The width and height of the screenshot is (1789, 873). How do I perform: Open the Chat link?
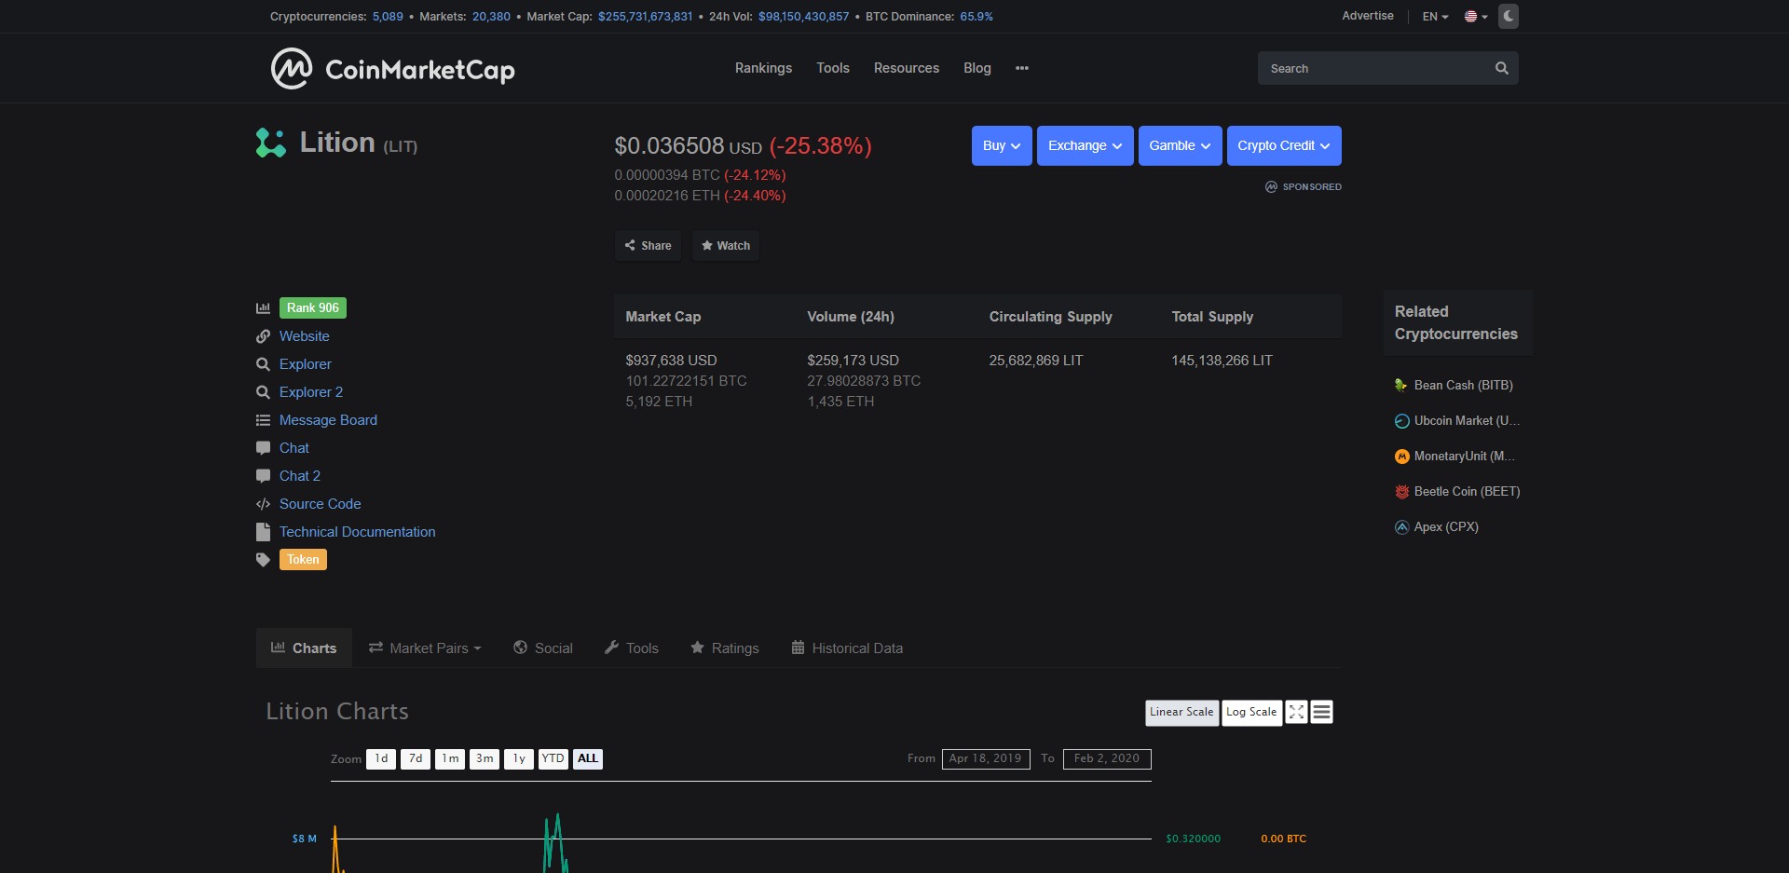(294, 448)
